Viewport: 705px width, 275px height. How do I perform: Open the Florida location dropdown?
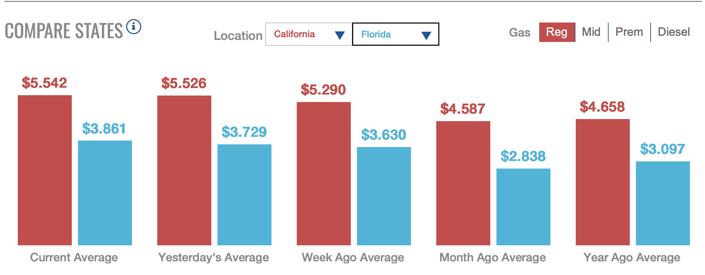(395, 34)
